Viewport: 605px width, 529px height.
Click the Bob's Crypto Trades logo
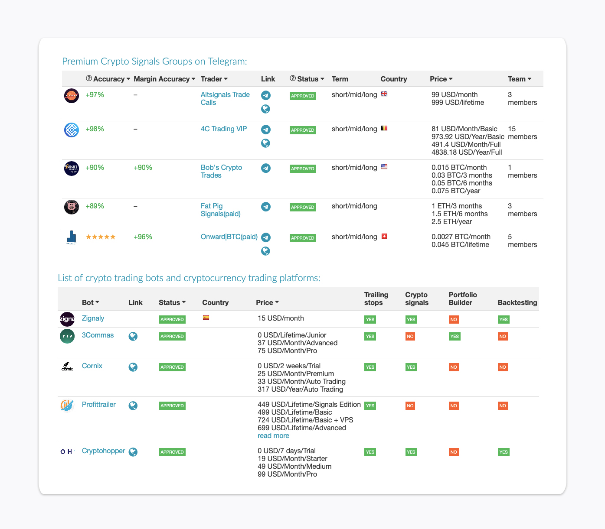(72, 169)
